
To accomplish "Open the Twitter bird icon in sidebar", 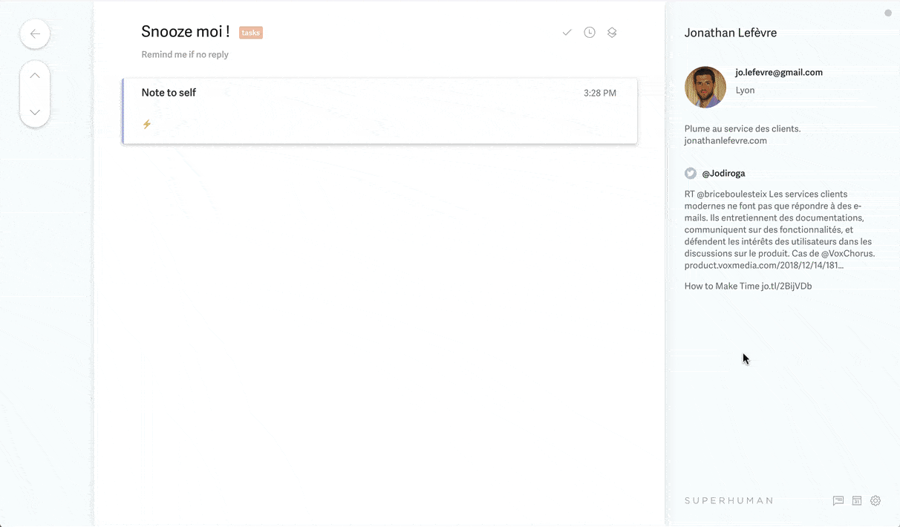I will [x=691, y=173].
